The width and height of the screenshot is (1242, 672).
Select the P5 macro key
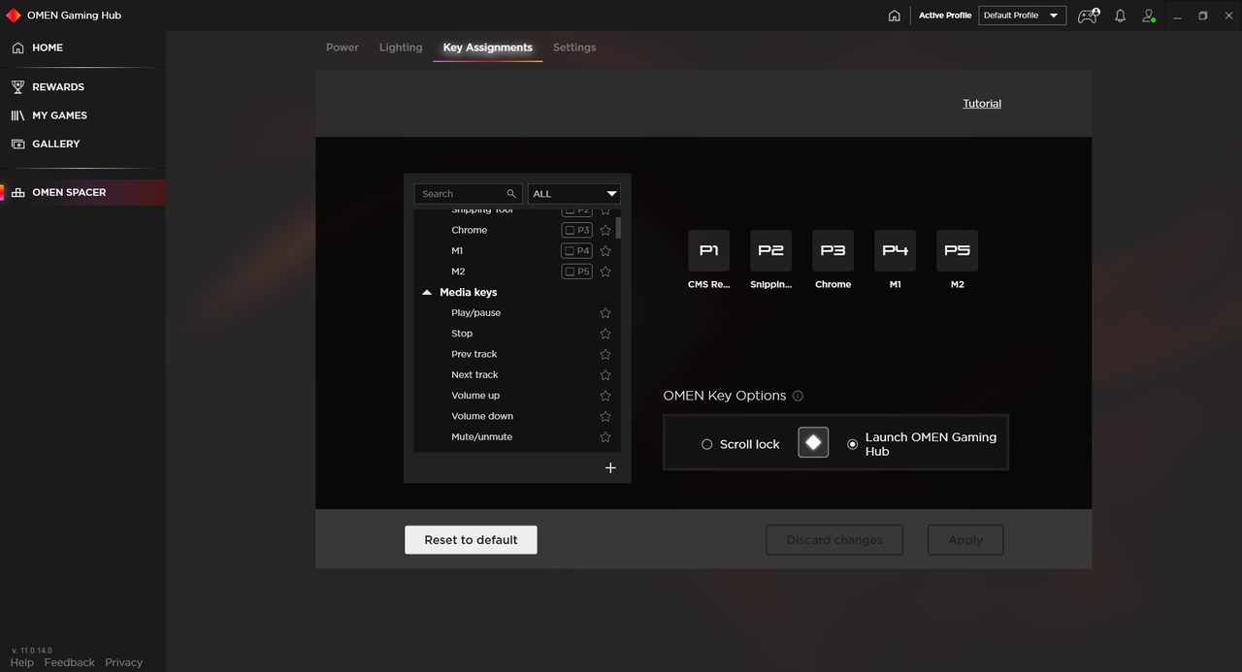coord(957,250)
